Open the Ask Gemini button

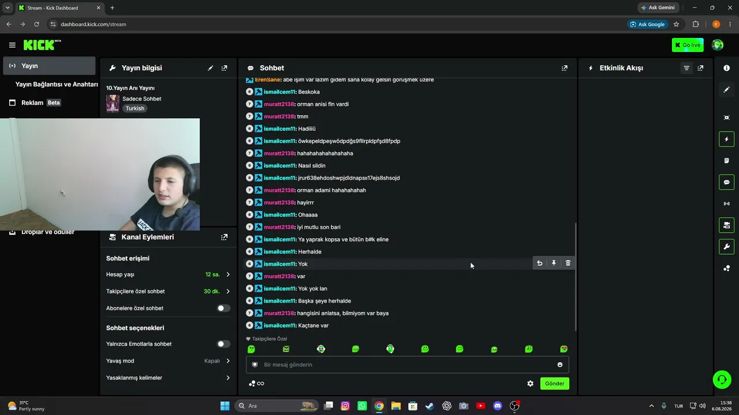tap(658, 7)
